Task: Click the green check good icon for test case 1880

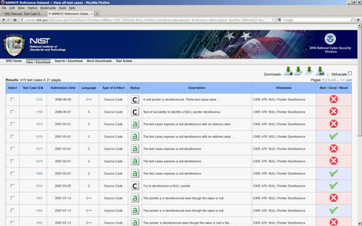Action: pyautogui.click(x=334, y=173)
